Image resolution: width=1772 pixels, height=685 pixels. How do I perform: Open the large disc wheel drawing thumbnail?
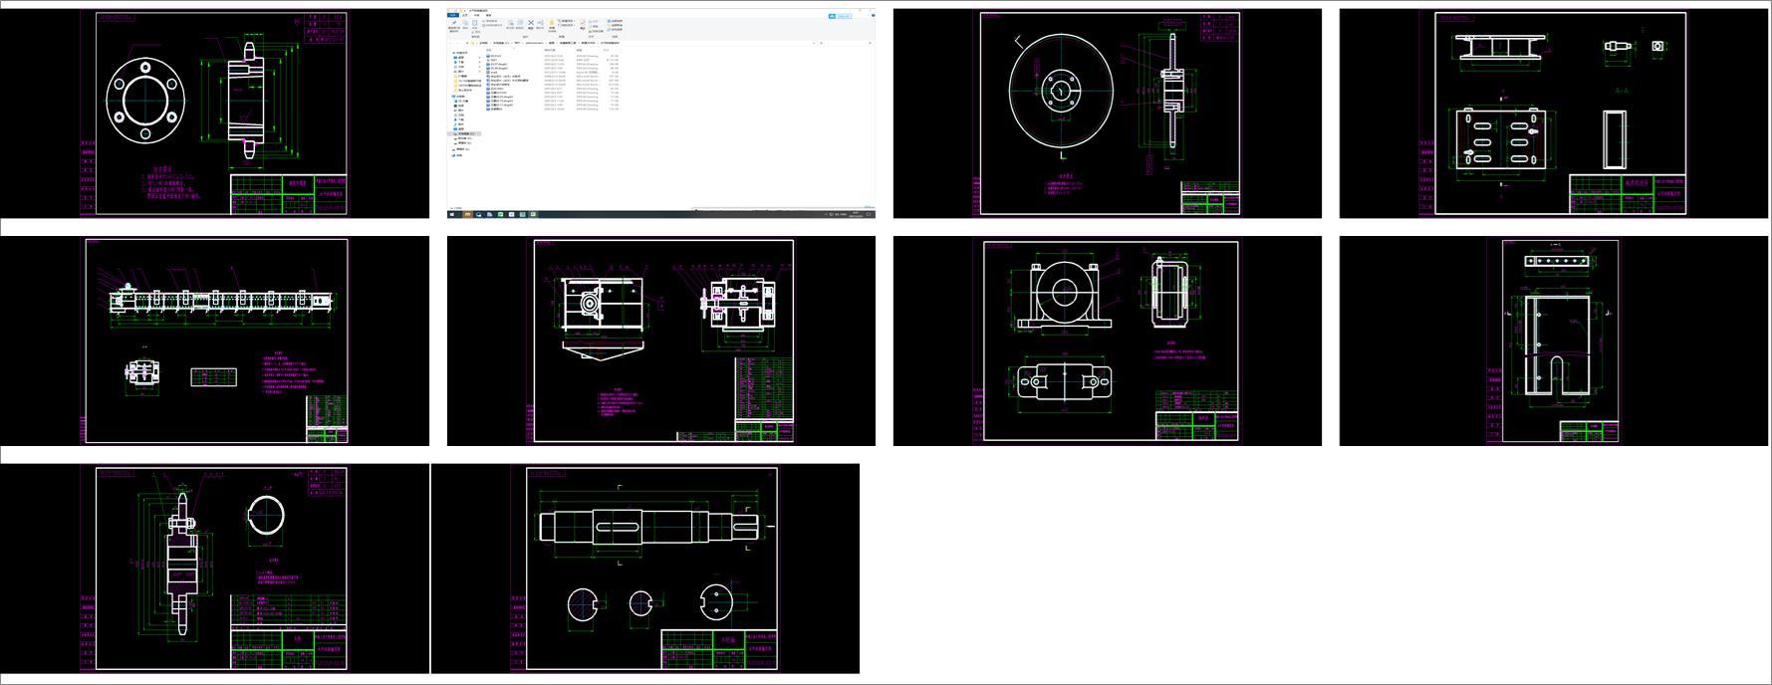(1108, 114)
